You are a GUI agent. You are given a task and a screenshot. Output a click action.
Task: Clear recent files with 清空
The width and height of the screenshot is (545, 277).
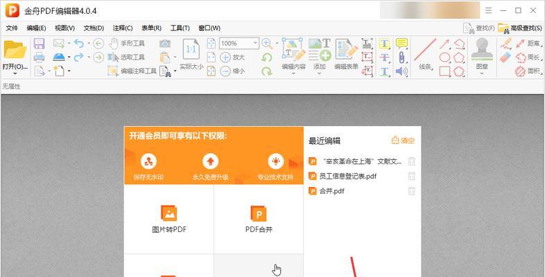pos(403,141)
